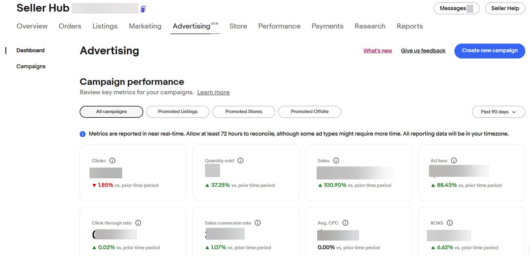Click the purple store icon beside Seller Hub
Viewport: 530px width, 256px height.
click(143, 9)
